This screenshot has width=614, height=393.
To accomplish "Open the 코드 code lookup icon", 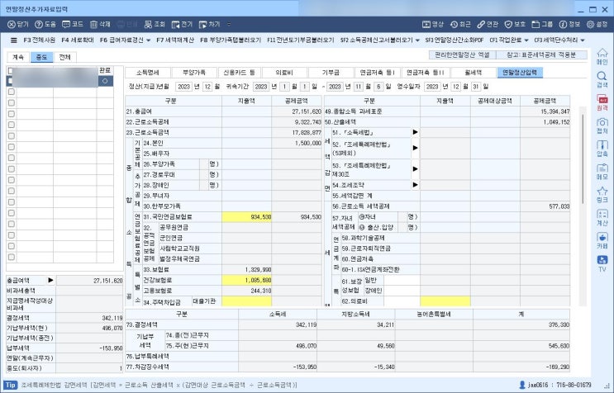I will (x=73, y=24).
